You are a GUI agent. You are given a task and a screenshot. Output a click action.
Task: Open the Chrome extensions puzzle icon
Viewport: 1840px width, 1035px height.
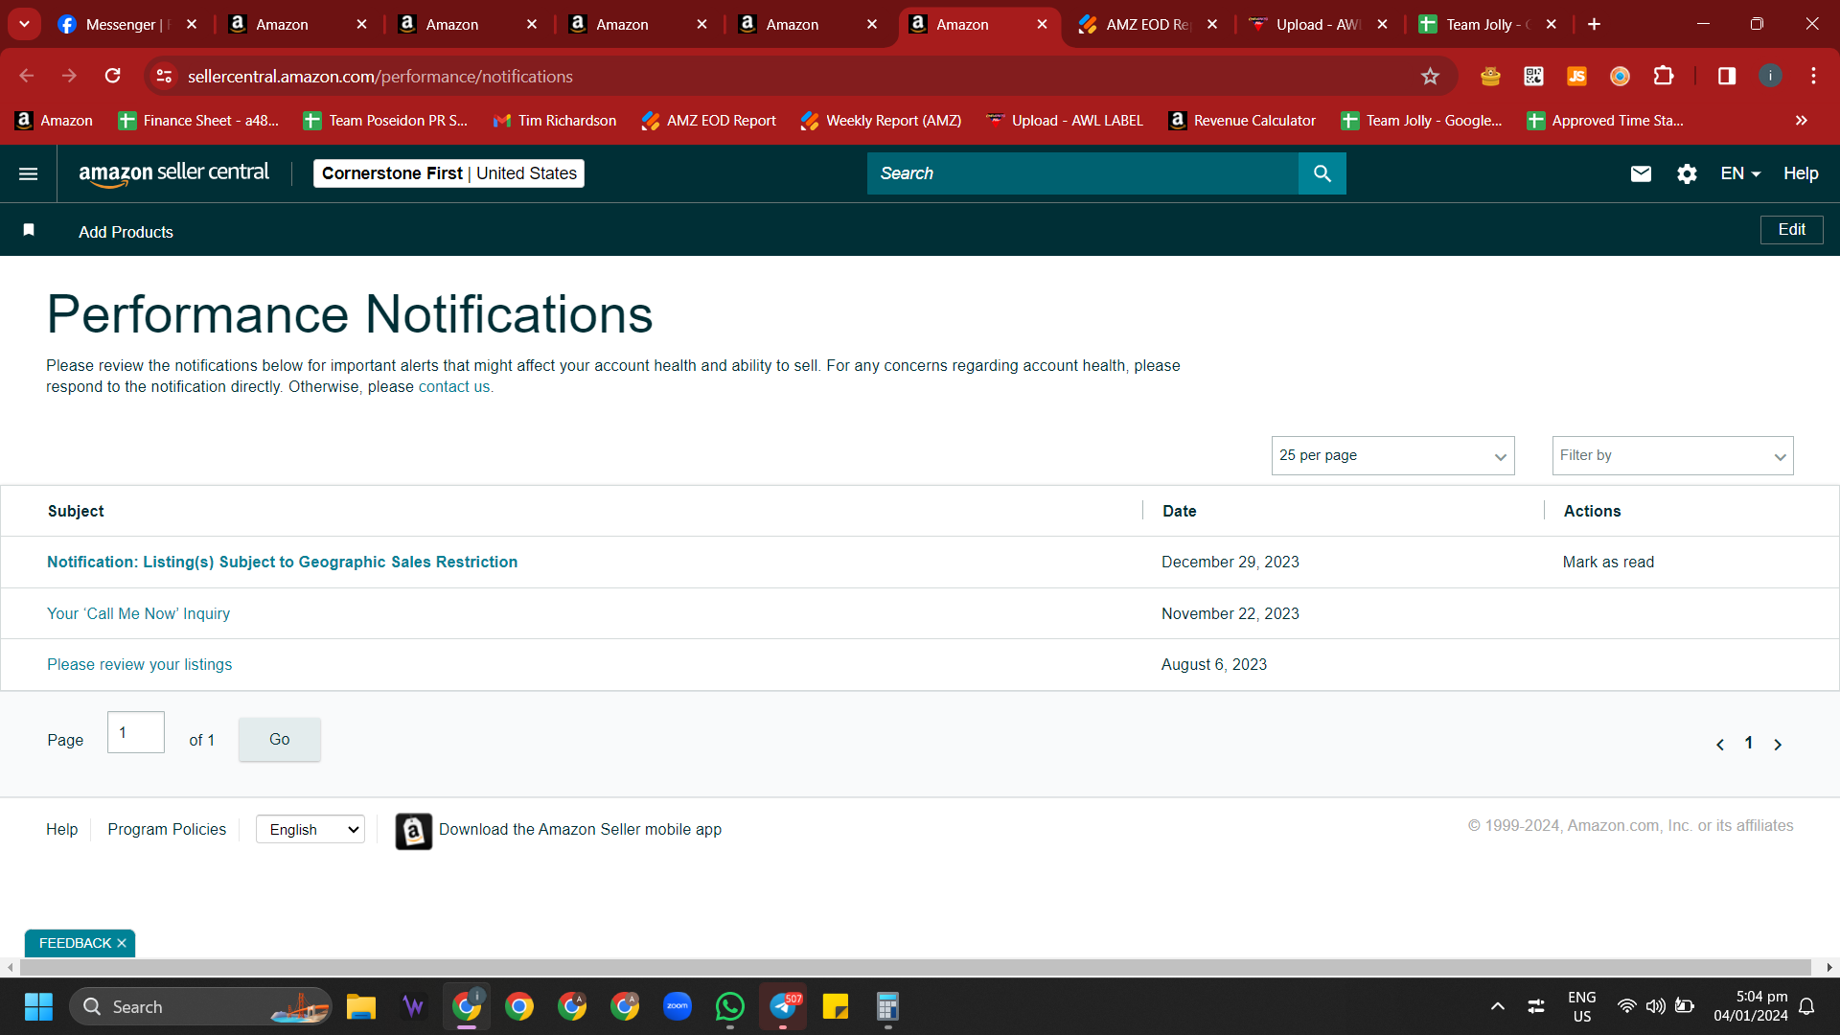pyautogui.click(x=1664, y=76)
